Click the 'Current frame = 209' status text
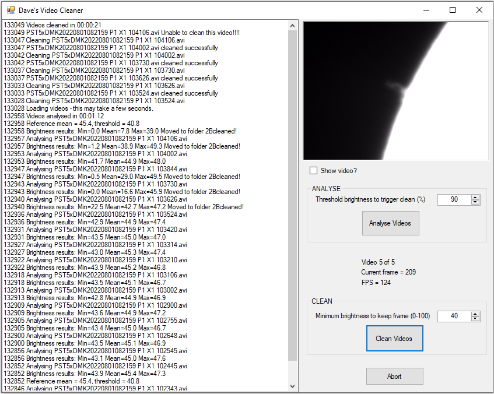Screen dimensions: 494x394 [x=388, y=272]
